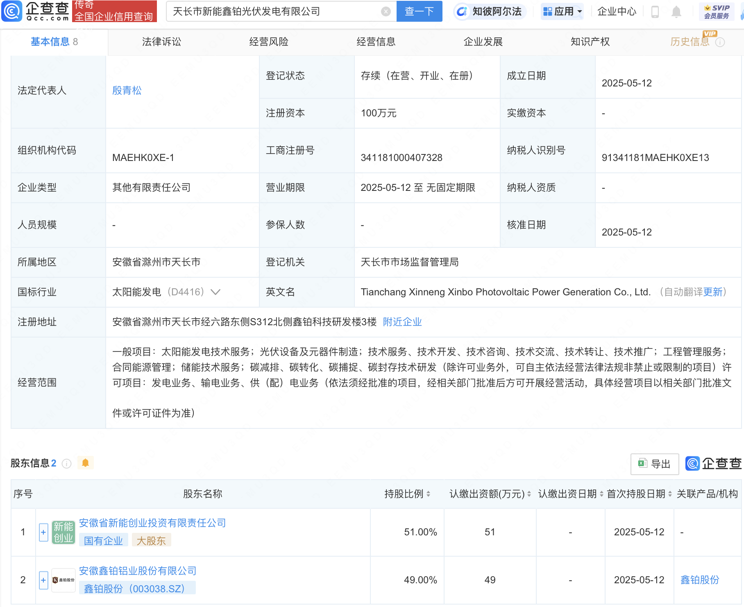Image resolution: width=744 pixels, height=607 pixels.
Task: Expand the 太阳能发电 industry classification chevron
Action: point(215,292)
